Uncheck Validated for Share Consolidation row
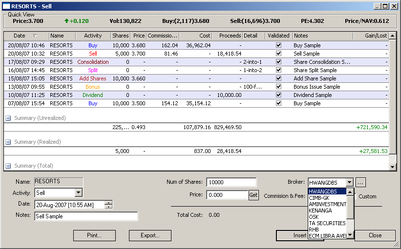This screenshot has width=401, height=249. (278, 62)
